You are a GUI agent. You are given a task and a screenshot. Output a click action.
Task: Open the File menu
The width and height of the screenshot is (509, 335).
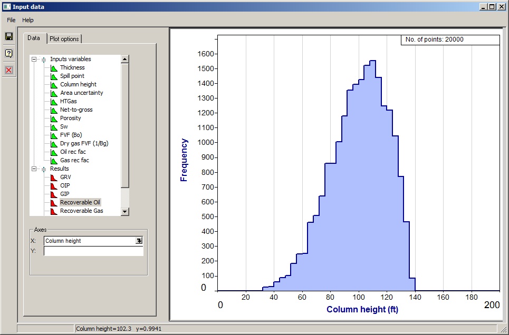(x=11, y=20)
